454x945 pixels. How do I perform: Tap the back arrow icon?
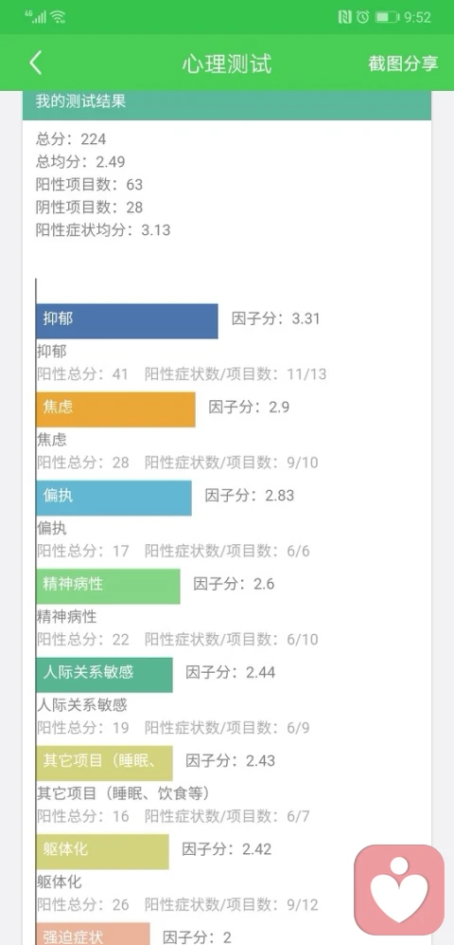pos(36,63)
